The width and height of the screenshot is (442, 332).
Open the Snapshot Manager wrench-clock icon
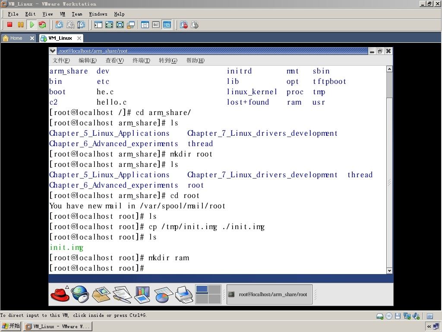[x=81, y=25]
